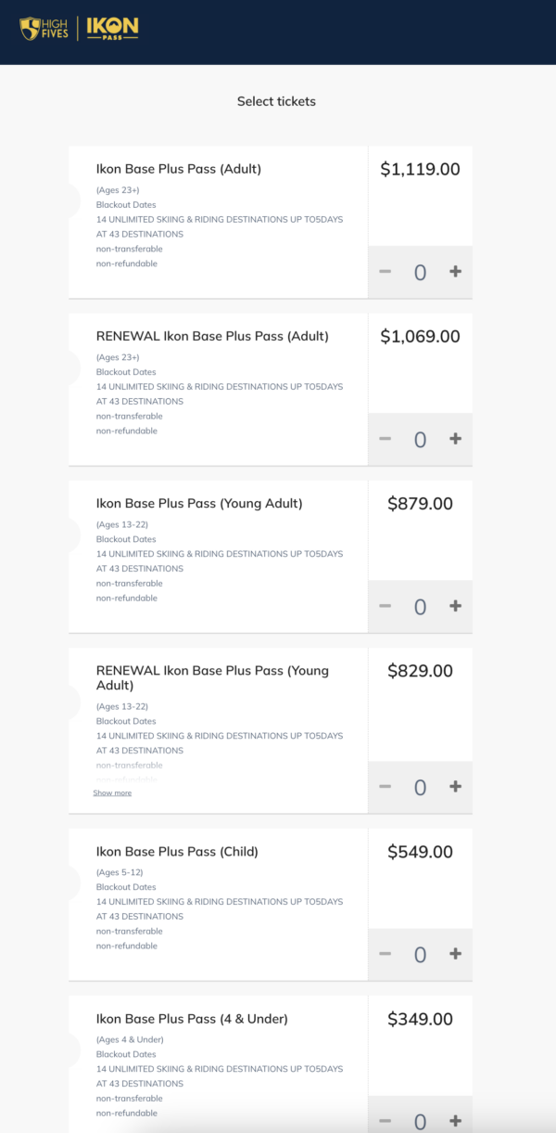
Task: Click the $879.00 price for Young Adult
Action: pyautogui.click(x=420, y=503)
